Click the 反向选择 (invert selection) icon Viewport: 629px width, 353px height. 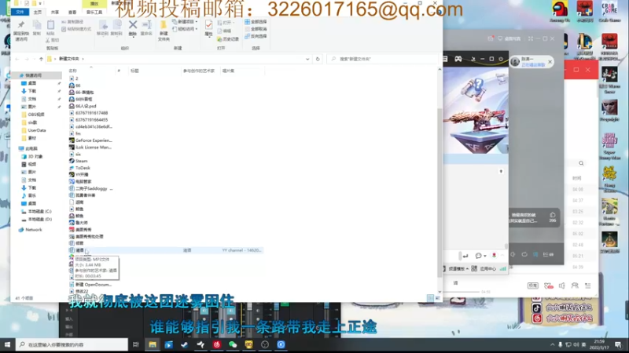pos(247,36)
